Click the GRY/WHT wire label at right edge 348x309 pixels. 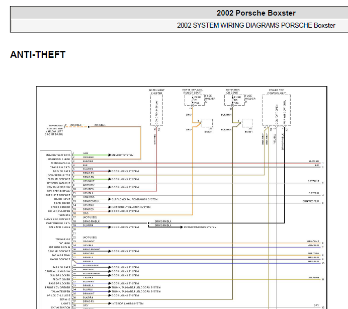(x=313, y=181)
